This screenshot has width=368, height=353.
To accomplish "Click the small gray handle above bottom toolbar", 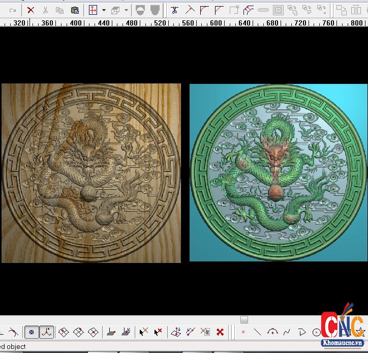I will (244, 319).
